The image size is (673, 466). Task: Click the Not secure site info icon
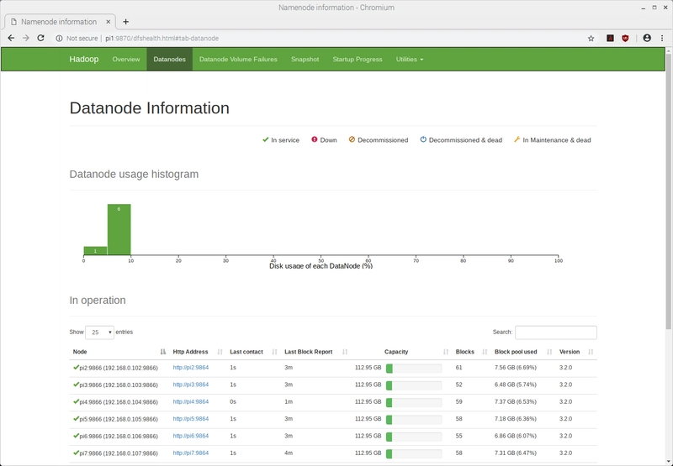59,38
